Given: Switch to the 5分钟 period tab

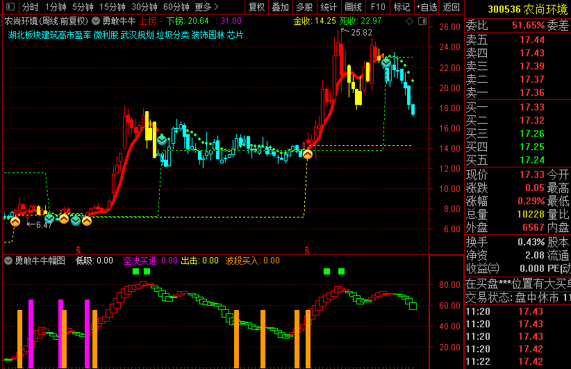Looking at the screenshot, I should pyautogui.click(x=83, y=7).
